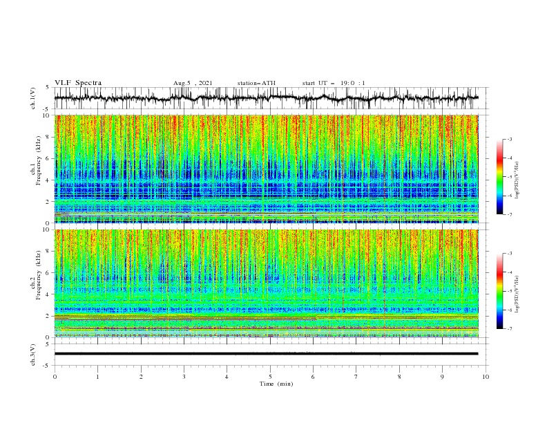Click the ch.1 frequency tick label "8"
Screen dimensions: 547x423
click(x=48, y=137)
